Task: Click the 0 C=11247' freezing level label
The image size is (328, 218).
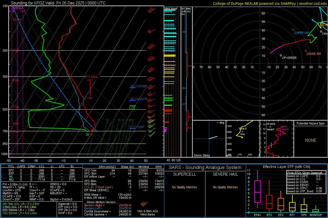Action: coord(137,127)
